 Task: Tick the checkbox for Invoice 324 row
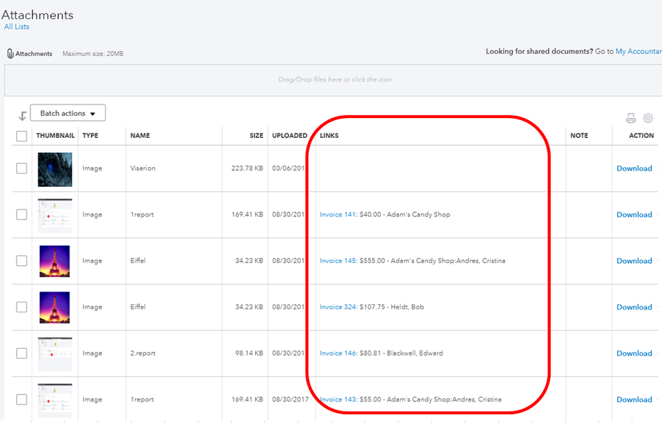click(22, 307)
